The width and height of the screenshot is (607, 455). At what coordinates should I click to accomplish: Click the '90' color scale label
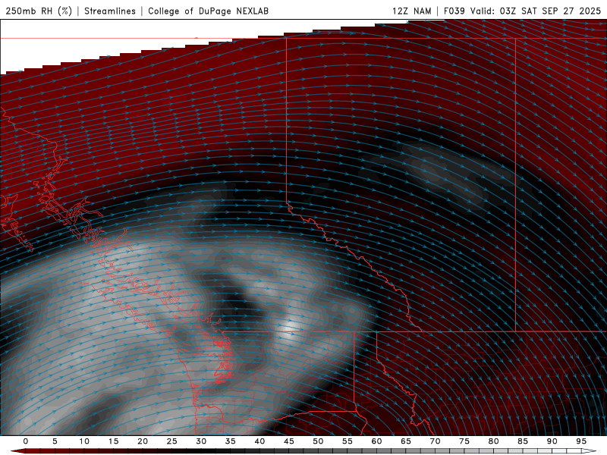[x=552, y=441]
